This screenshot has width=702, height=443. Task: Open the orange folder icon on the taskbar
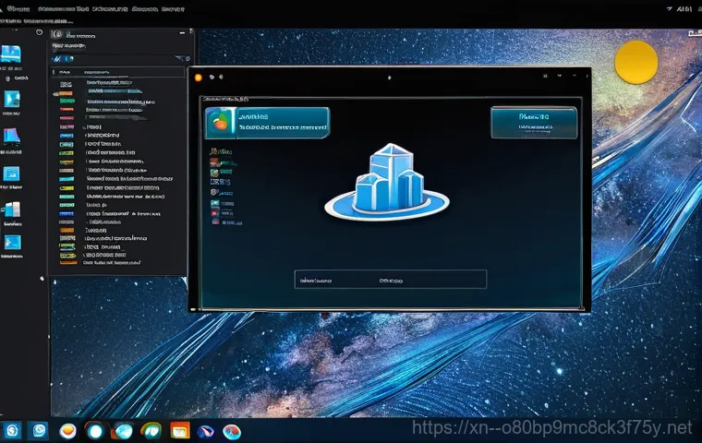(180, 430)
